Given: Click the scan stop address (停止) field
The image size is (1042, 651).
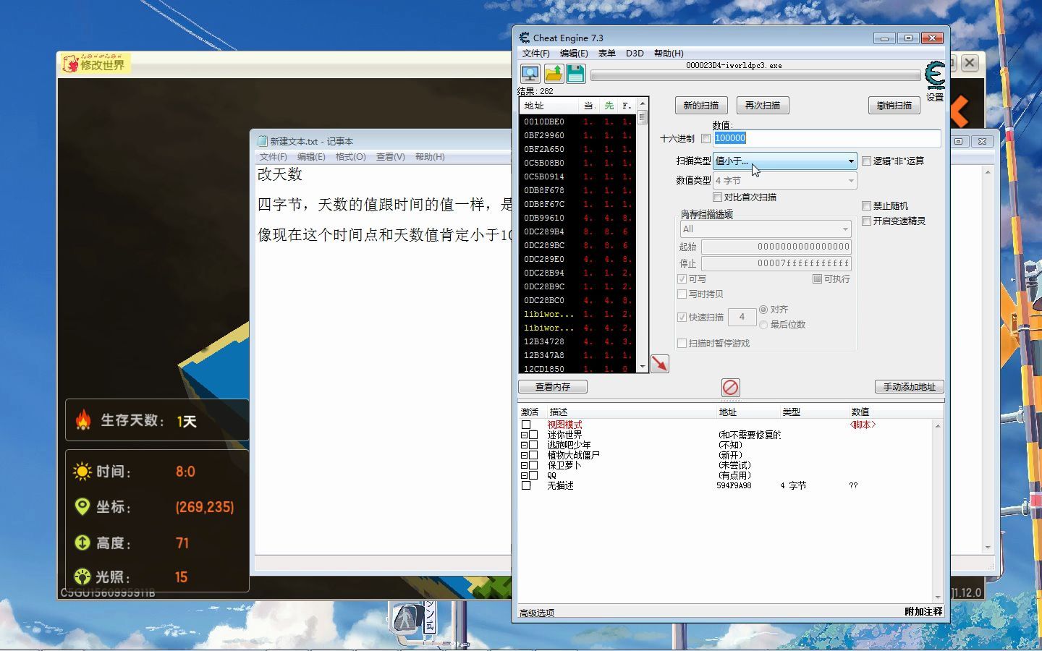Looking at the screenshot, I should (776, 263).
